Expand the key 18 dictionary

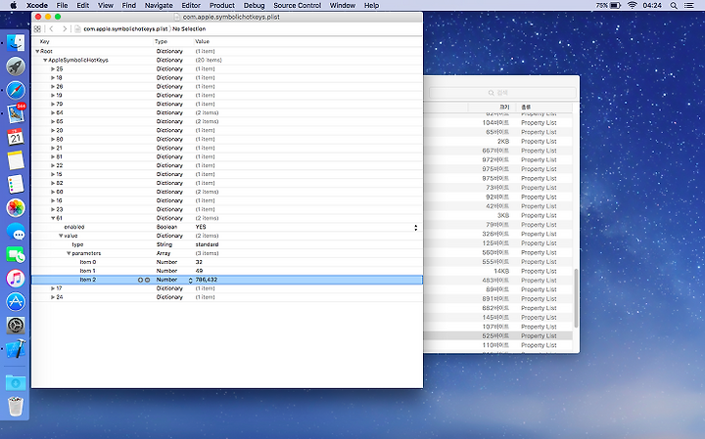pos(53,77)
